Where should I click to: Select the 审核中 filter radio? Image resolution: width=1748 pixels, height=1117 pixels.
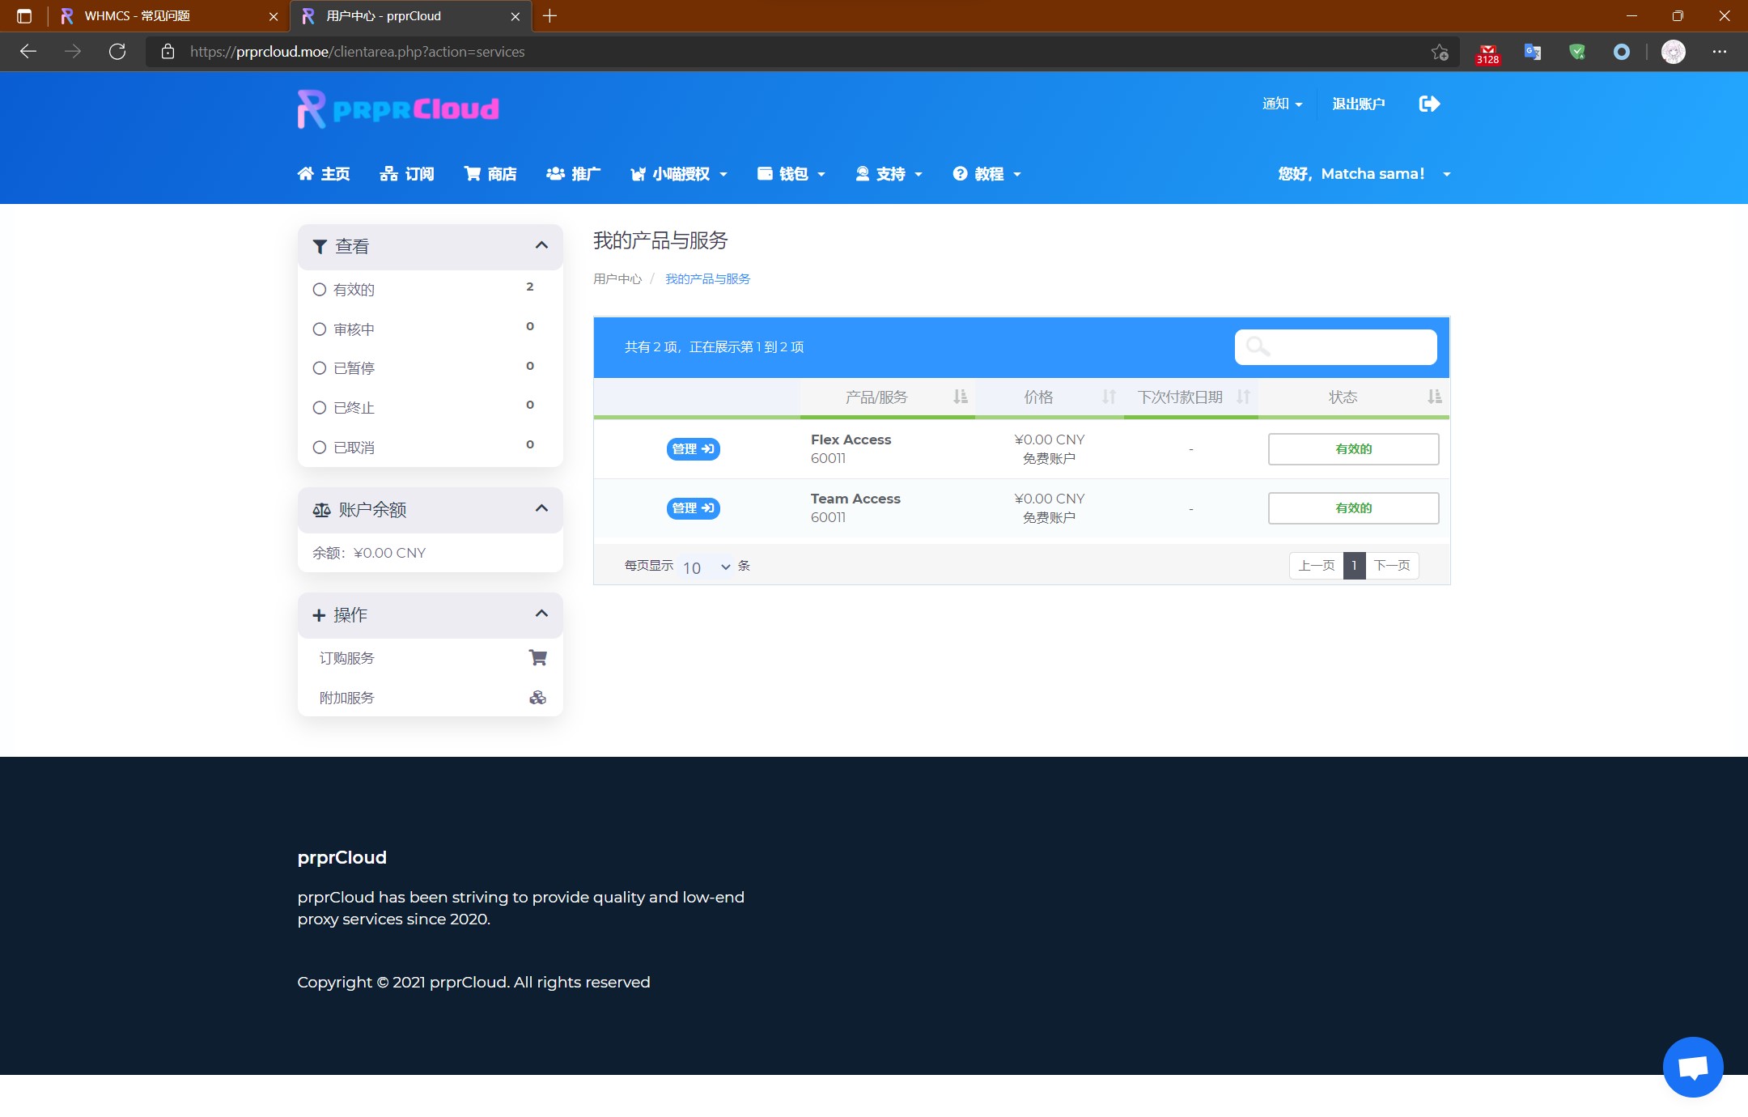tap(320, 329)
